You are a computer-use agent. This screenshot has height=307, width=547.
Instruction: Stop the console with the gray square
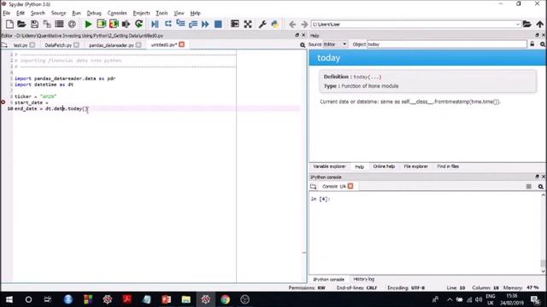529,187
